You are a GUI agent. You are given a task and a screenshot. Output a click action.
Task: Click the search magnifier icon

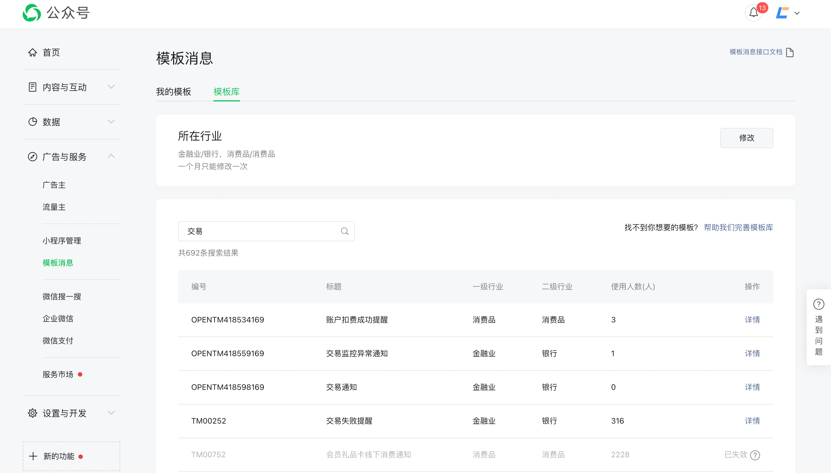click(345, 231)
